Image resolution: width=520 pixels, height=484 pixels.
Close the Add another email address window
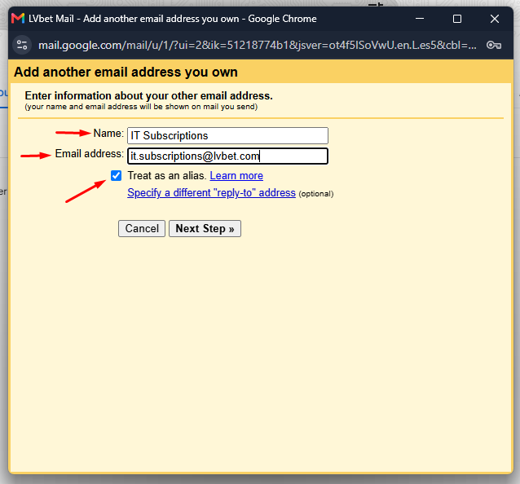pos(495,19)
